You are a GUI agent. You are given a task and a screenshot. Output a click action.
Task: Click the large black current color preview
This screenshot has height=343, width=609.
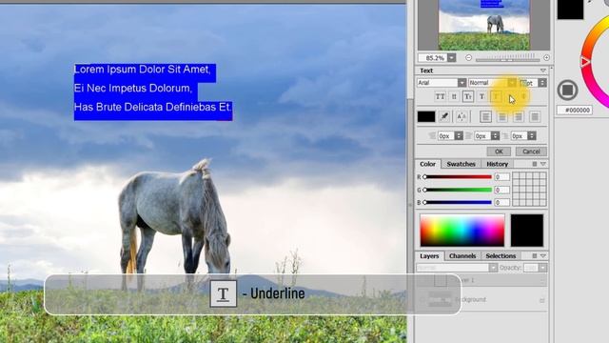pos(526,231)
